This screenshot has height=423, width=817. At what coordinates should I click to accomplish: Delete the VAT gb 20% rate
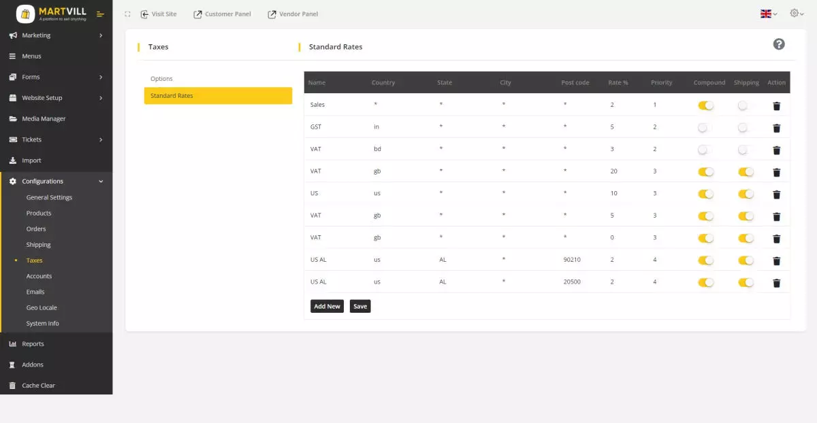pyautogui.click(x=776, y=172)
